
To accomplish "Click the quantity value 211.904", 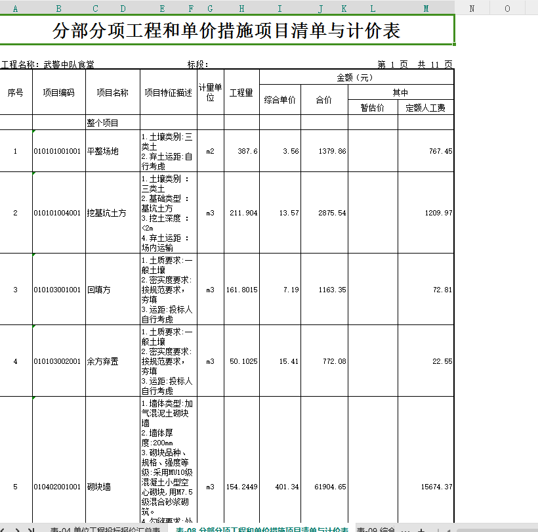I will 243,213.
